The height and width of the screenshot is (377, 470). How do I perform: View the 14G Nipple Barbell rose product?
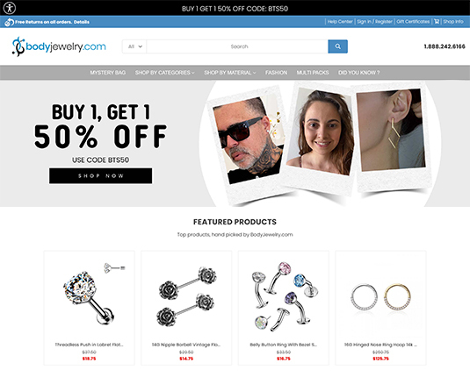[186, 296]
